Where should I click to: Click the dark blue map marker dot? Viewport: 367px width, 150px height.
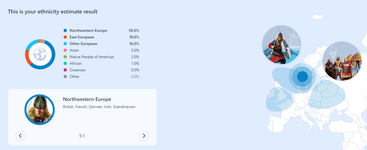tap(302, 76)
